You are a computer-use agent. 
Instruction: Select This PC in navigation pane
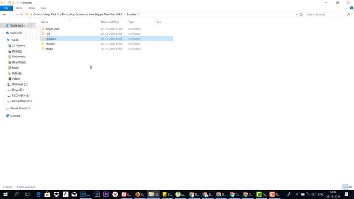14,40
